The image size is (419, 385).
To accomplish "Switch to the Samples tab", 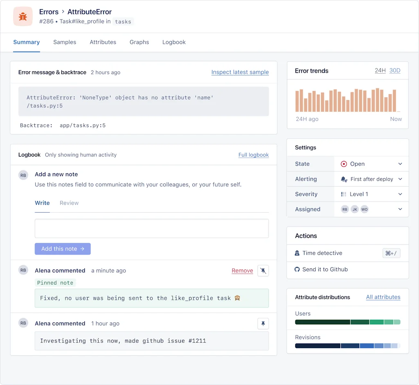I will pos(65,42).
